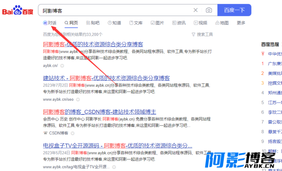Expand dropdown arrow next to aybk.cn/
This screenshot has height=171, width=282.
pyautogui.click(x=62, y=66)
